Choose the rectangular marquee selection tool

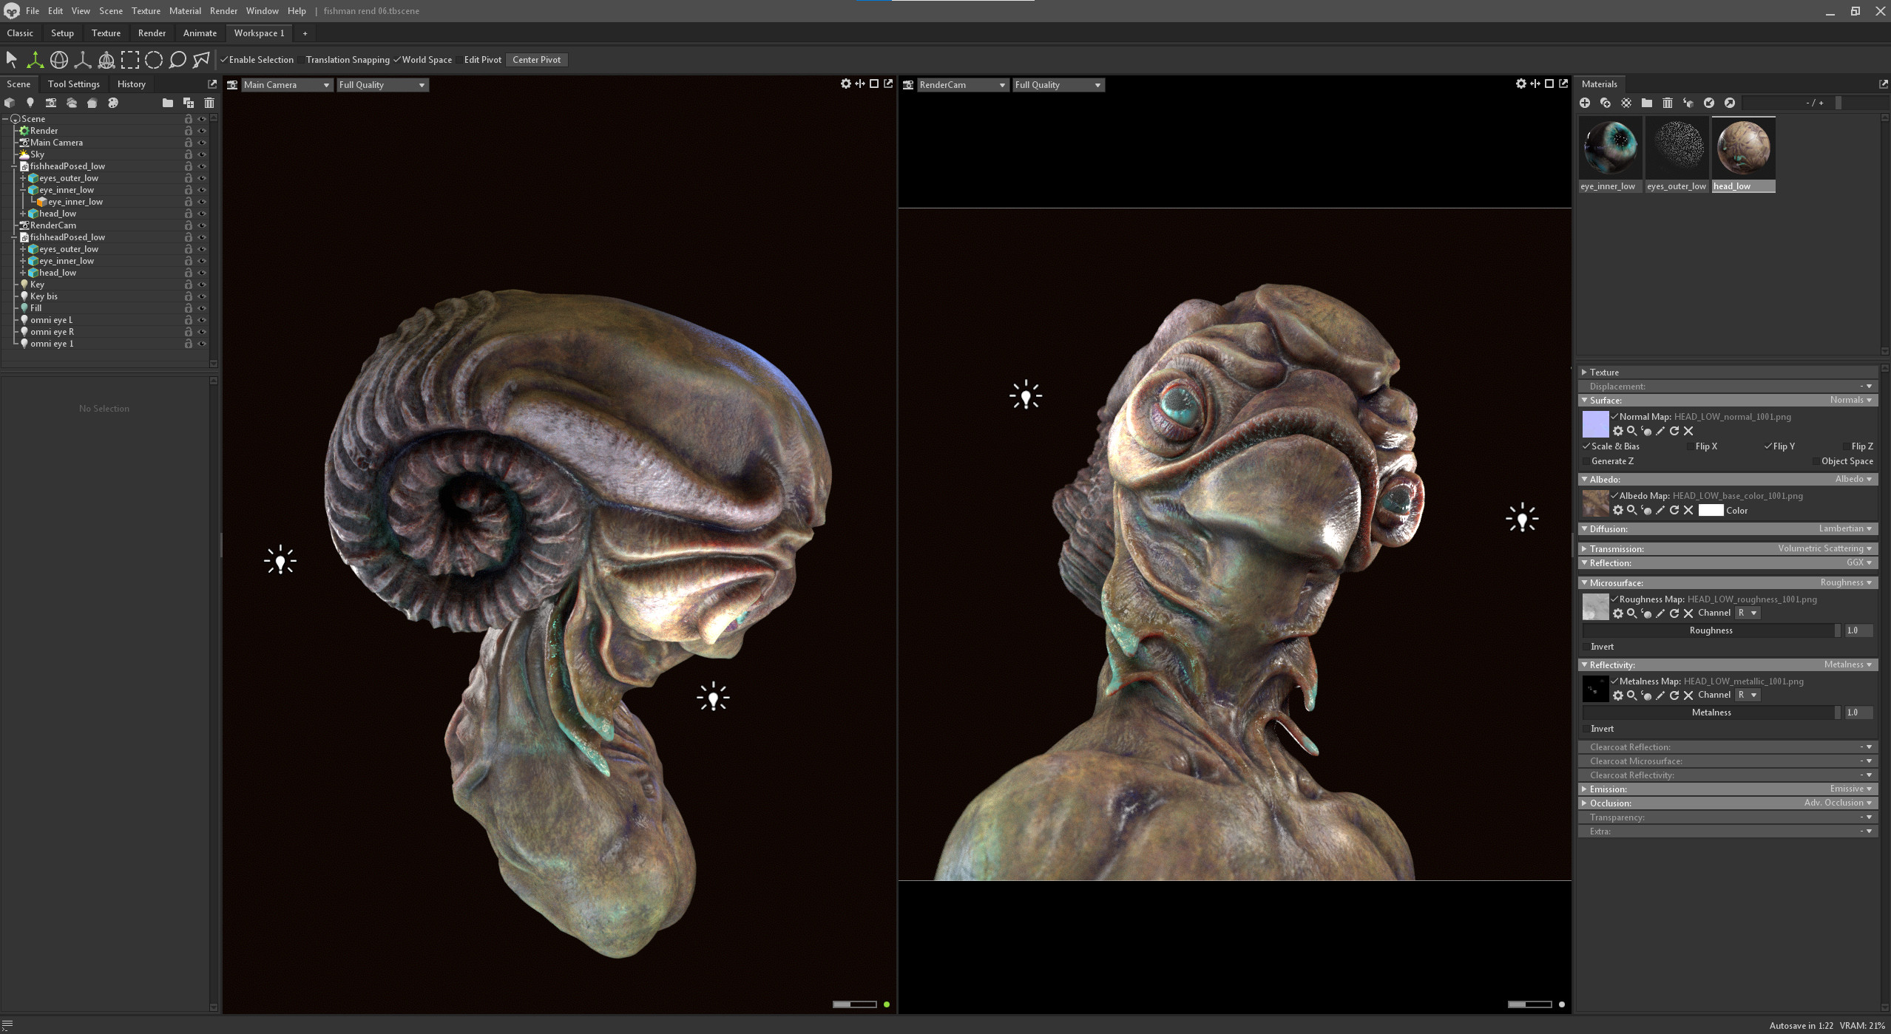point(130,60)
